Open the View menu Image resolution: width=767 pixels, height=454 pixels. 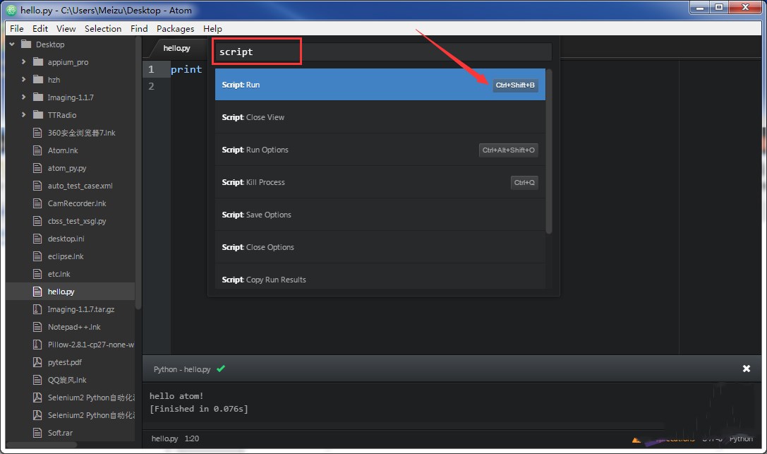66,28
